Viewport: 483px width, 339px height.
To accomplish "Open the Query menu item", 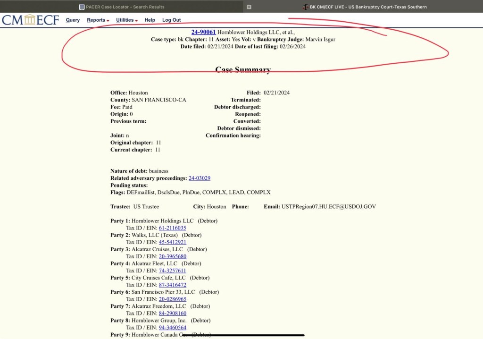I will pos(73,20).
